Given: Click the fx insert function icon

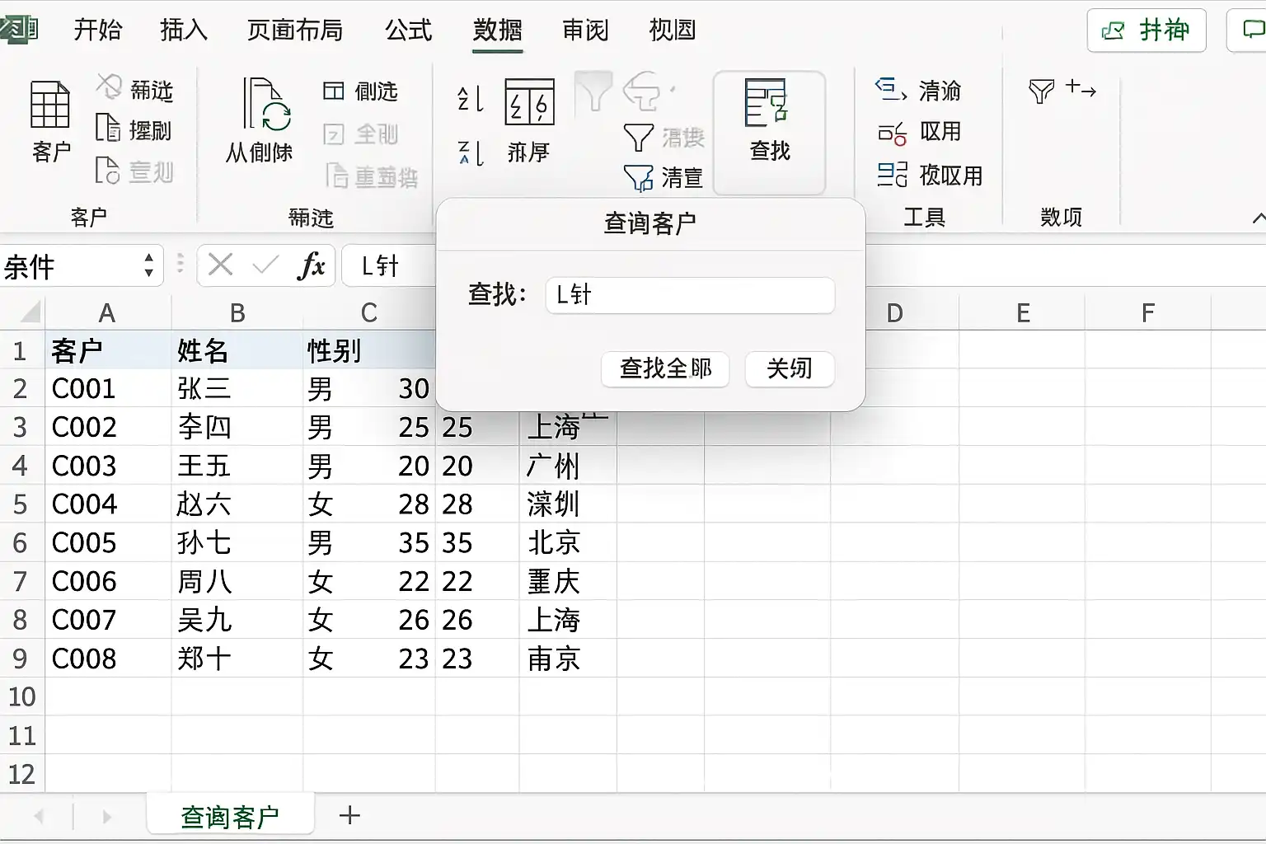Looking at the screenshot, I should (x=312, y=265).
